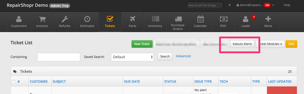Screen dimensions: 304x94
Task: Click the plus icon beside the search bar
Action: point(230,5)
